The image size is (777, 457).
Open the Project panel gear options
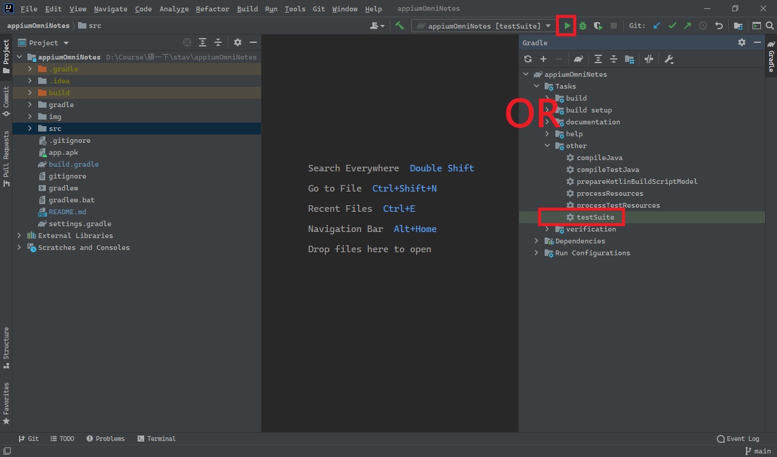[238, 42]
